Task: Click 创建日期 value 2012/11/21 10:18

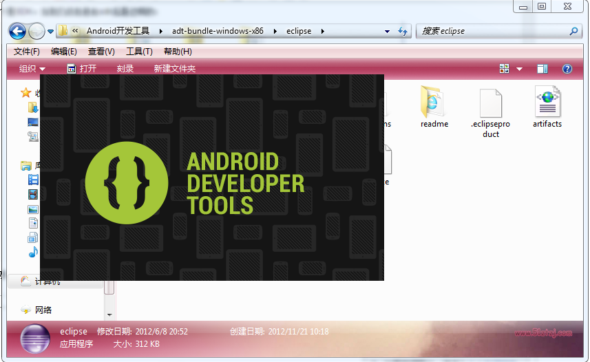Action: 298,332
